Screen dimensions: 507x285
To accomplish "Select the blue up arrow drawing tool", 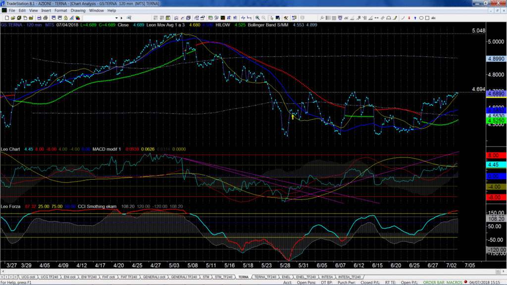I will [415, 18].
